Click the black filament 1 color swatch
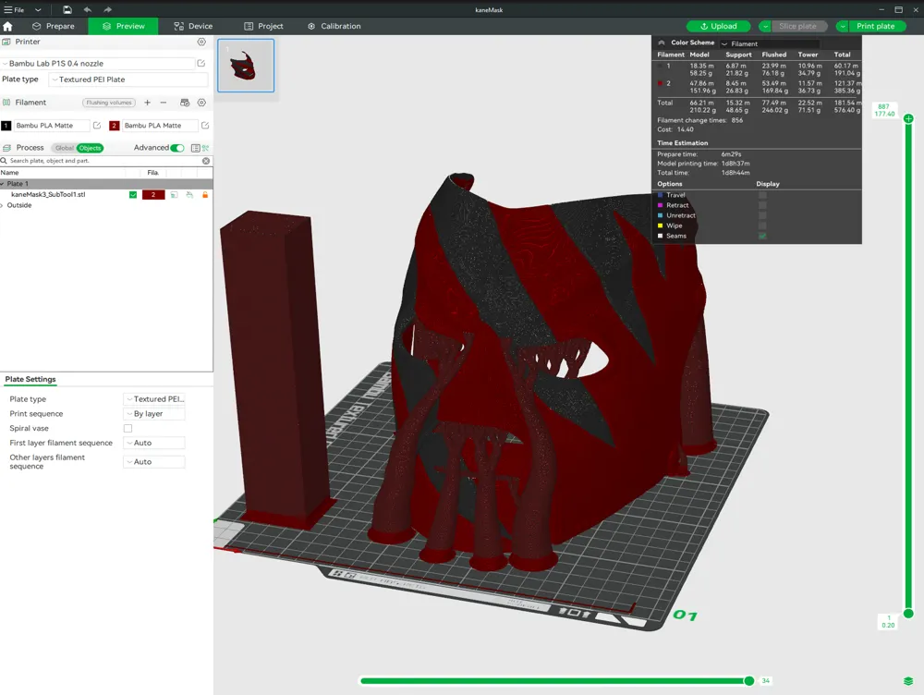The image size is (924, 695). [x=6, y=126]
